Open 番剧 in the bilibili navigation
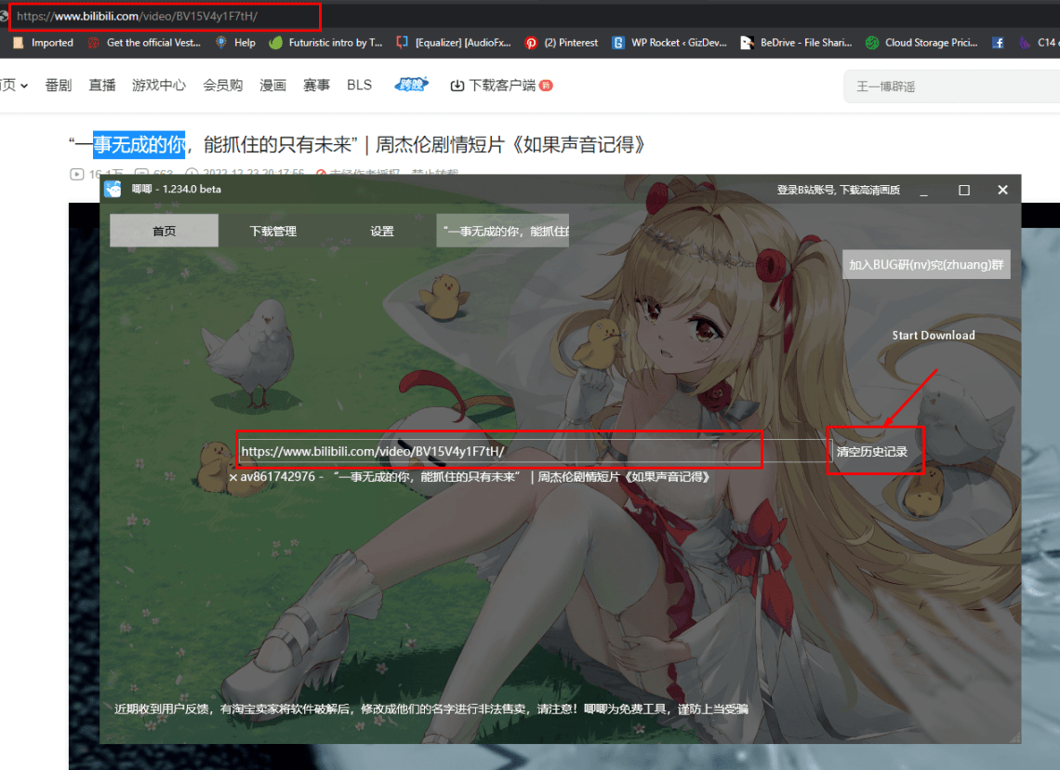1060x770 pixels. tap(58, 84)
